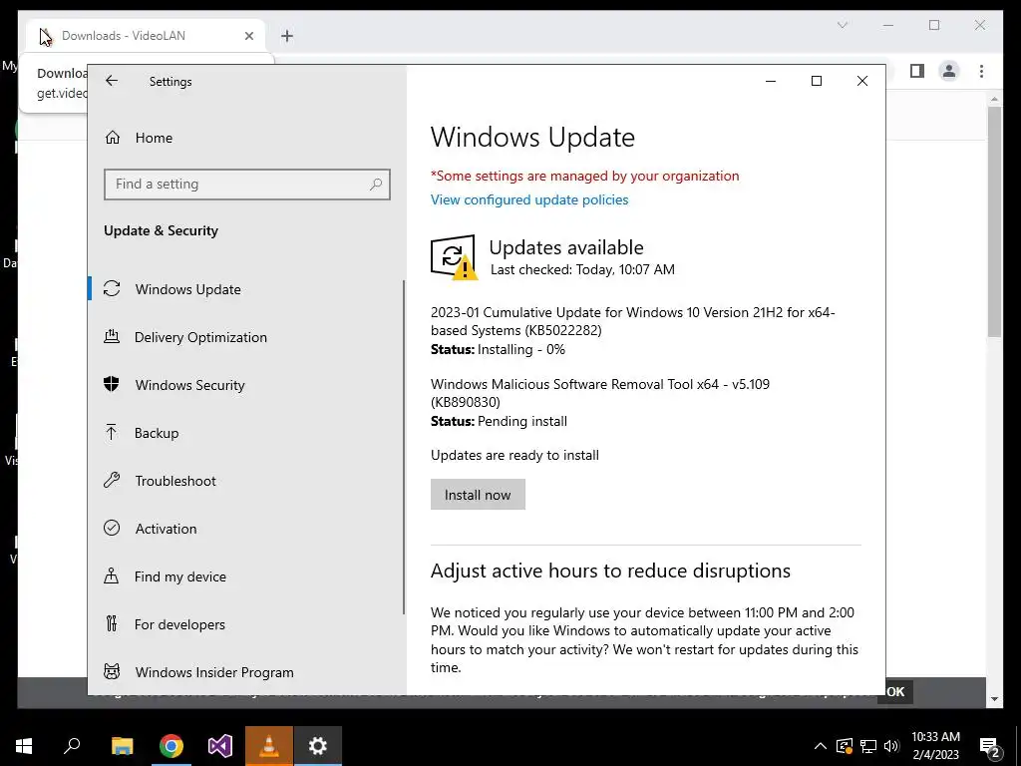
Task: Click the Settings sidebar scrollbar
Action: click(404, 447)
